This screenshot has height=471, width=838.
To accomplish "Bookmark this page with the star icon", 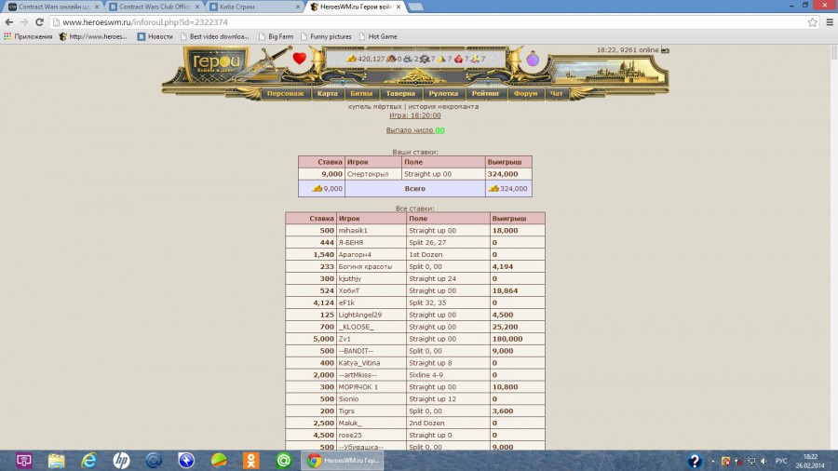I will pos(812,22).
